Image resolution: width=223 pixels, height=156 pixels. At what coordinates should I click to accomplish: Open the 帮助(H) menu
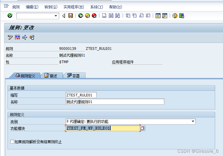click(116, 7)
